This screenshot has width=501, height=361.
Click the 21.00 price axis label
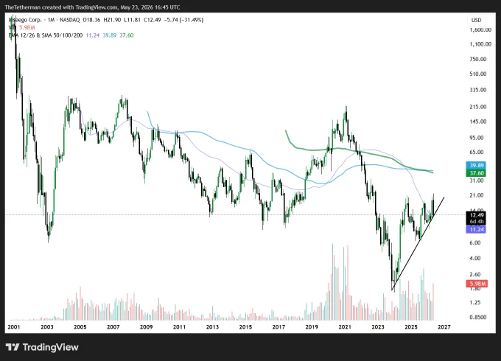click(477, 195)
